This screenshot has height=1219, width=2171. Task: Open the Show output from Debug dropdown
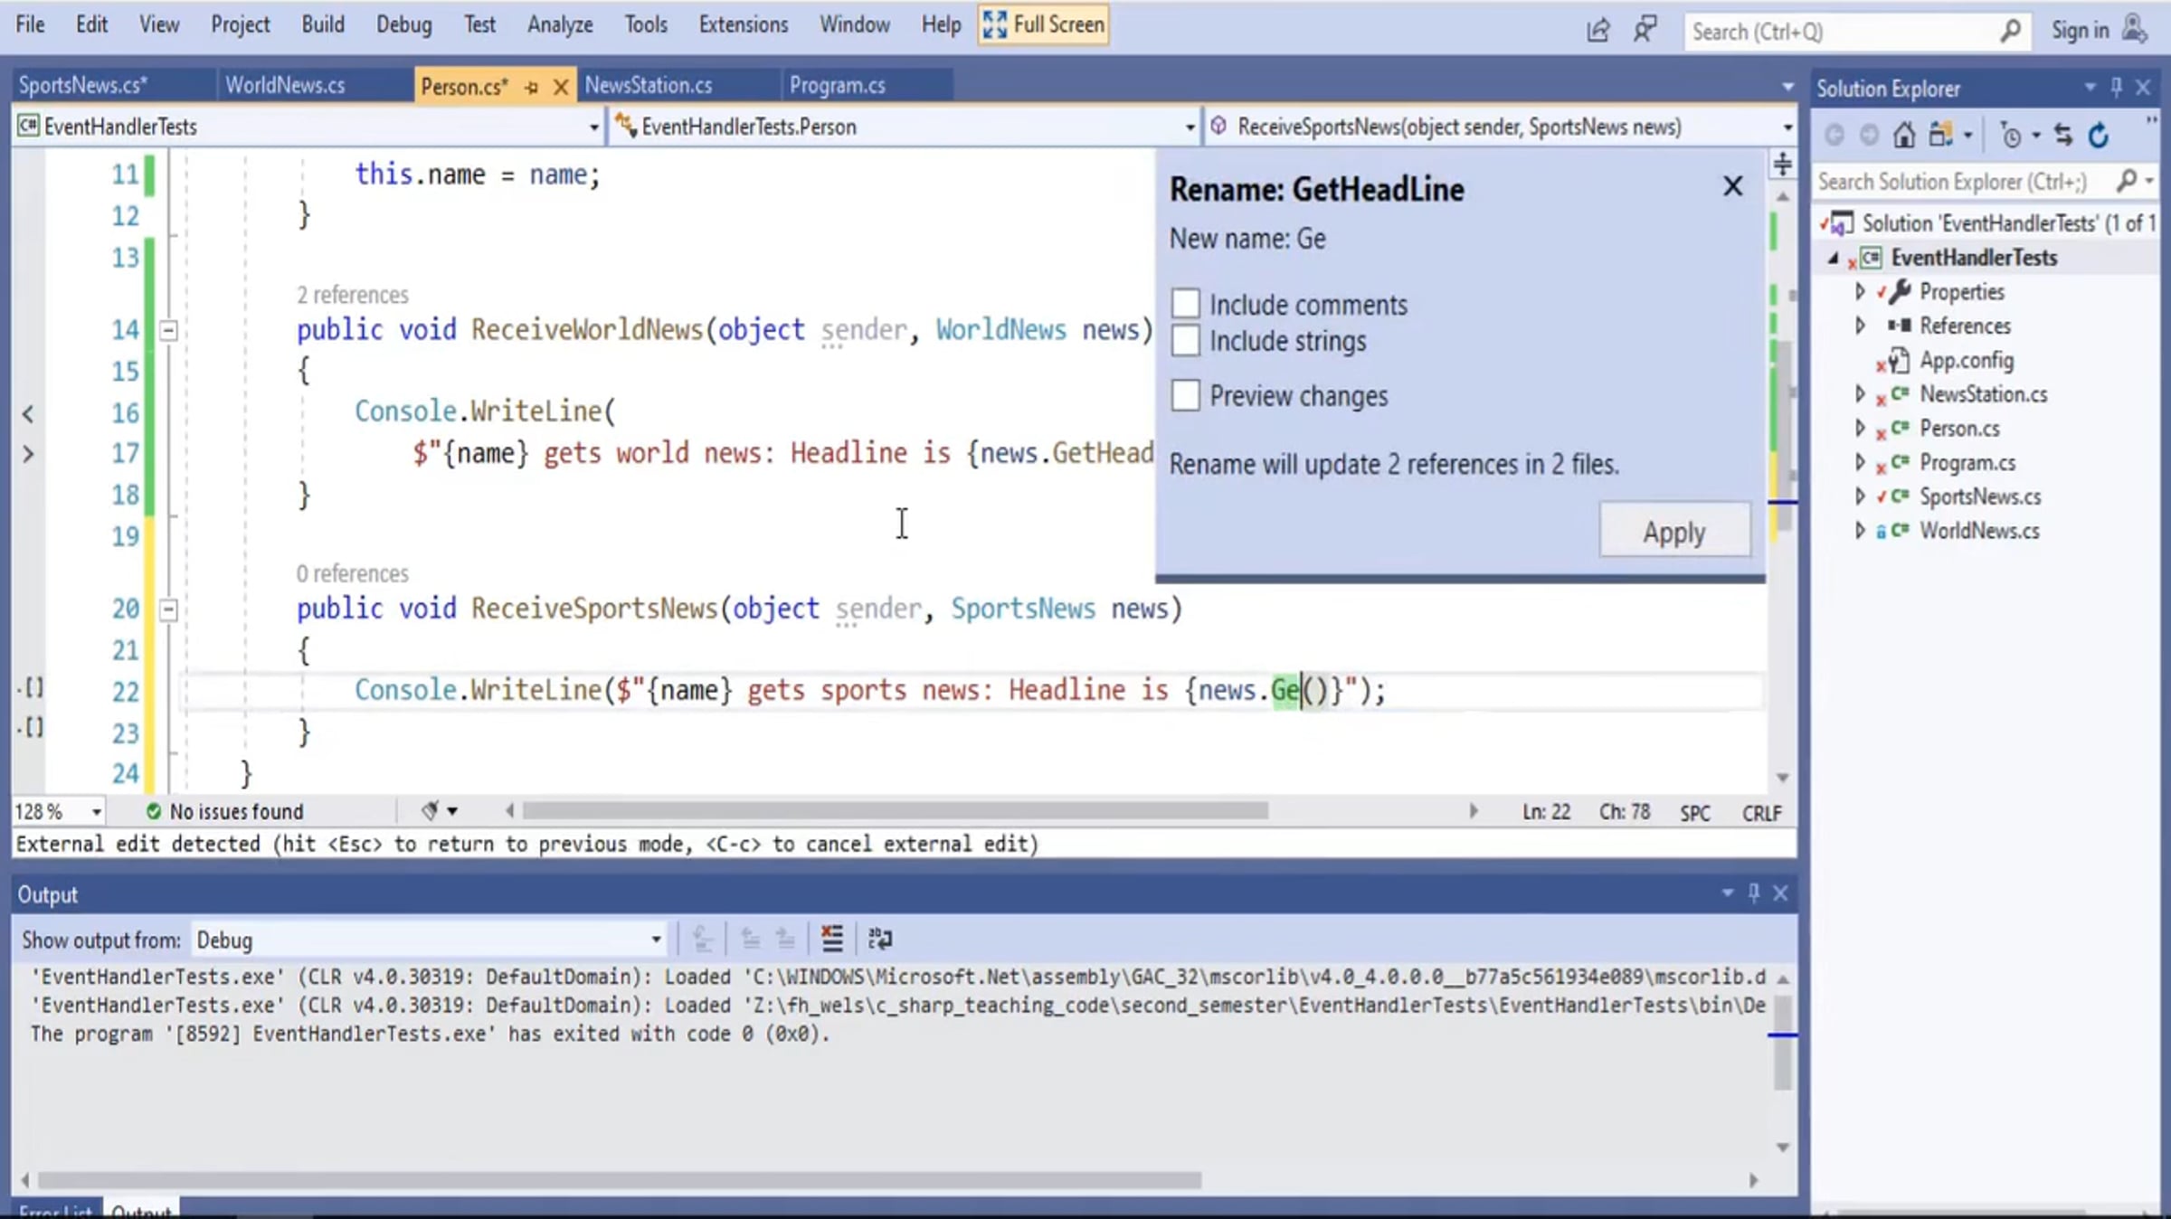[429, 940]
